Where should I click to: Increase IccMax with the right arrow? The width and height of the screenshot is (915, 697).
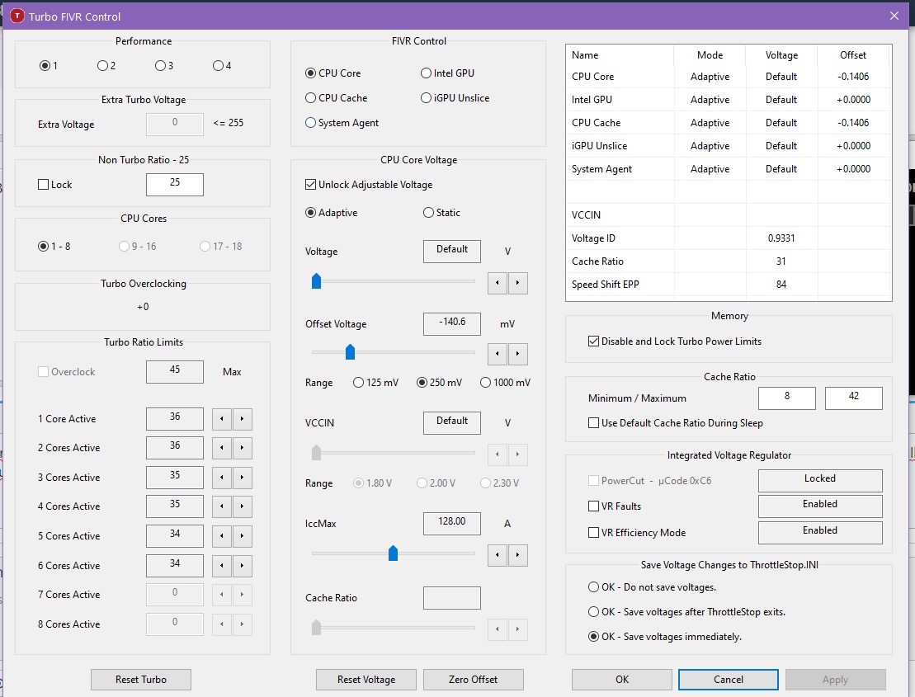(517, 554)
